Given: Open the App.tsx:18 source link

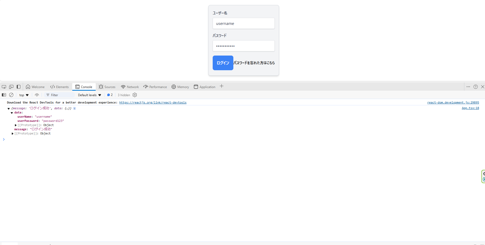Looking at the screenshot, I should click(x=470, y=108).
